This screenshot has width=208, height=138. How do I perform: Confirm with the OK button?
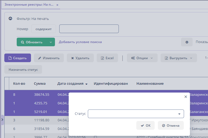click(x=145, y=125)
